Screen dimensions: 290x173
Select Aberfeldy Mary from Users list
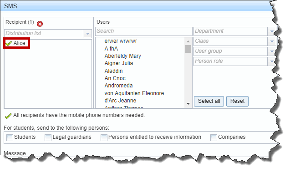[x=122, y=56]
